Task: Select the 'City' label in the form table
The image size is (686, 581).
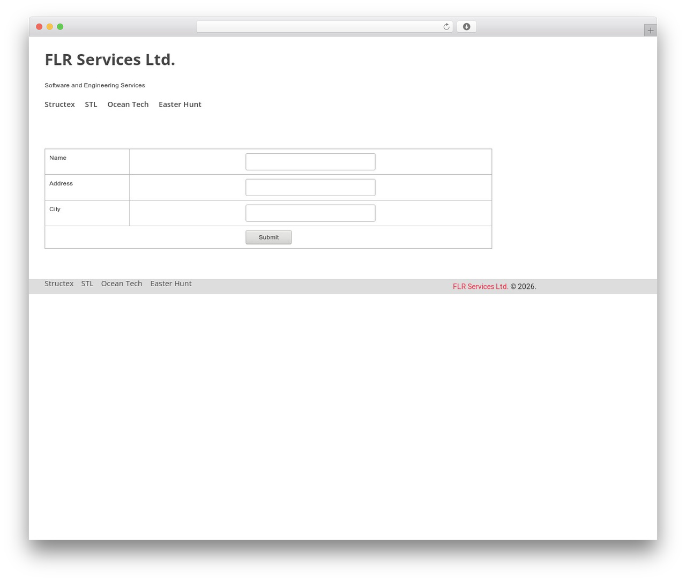Action: [55, 210]
